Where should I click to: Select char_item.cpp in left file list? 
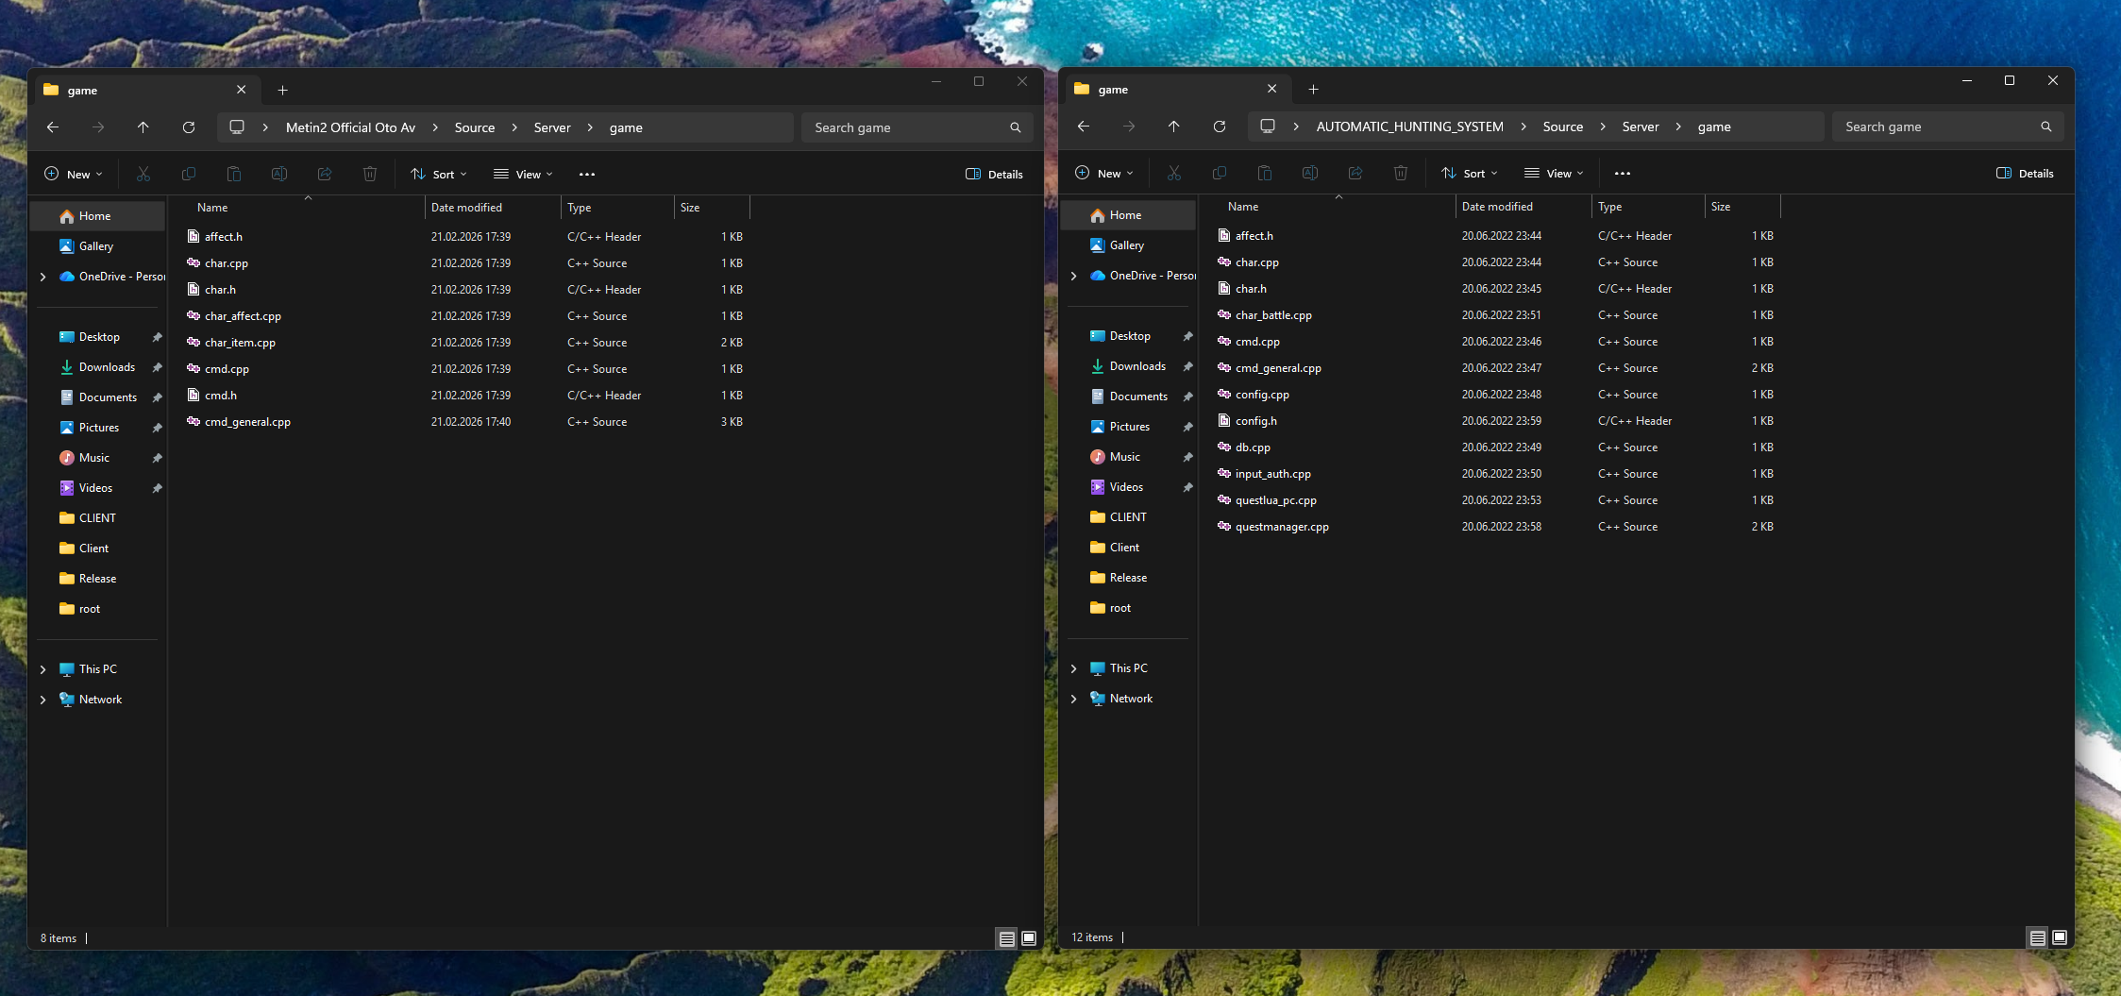coord(240,343)
